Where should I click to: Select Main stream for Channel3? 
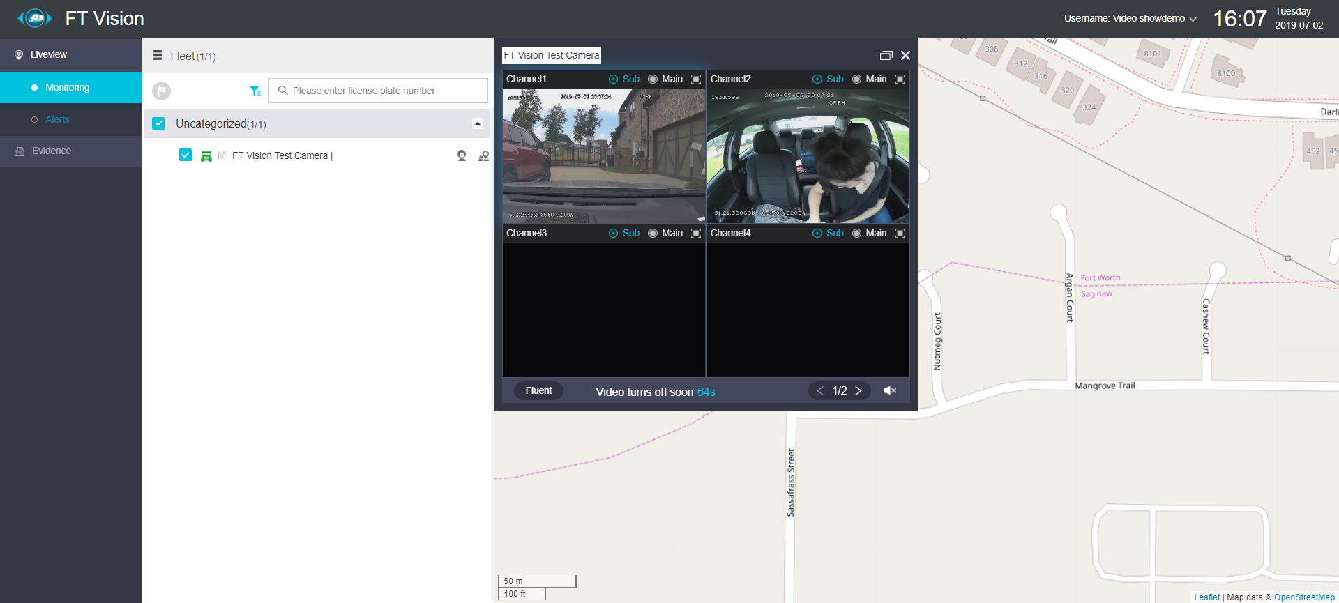point(665,233)
